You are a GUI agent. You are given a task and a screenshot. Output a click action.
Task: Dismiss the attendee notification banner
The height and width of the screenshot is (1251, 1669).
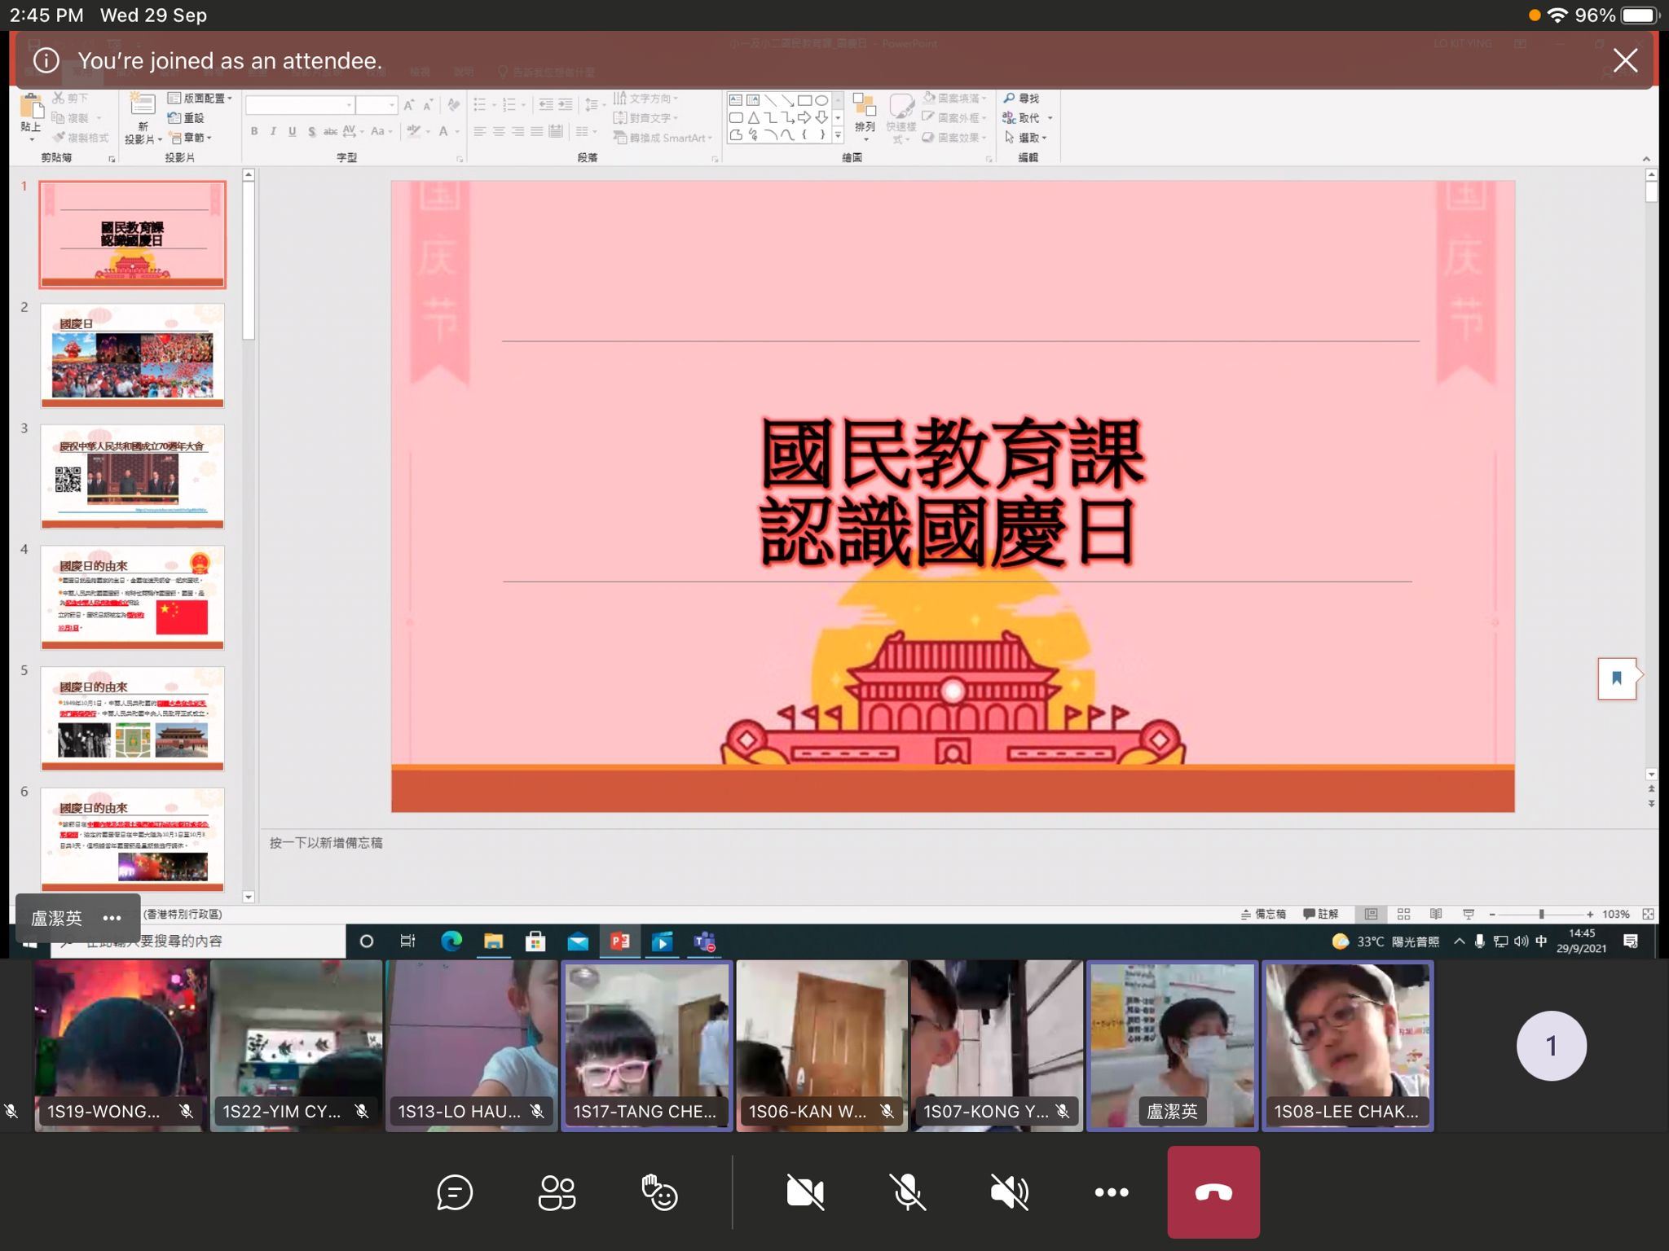[1625, 60]
